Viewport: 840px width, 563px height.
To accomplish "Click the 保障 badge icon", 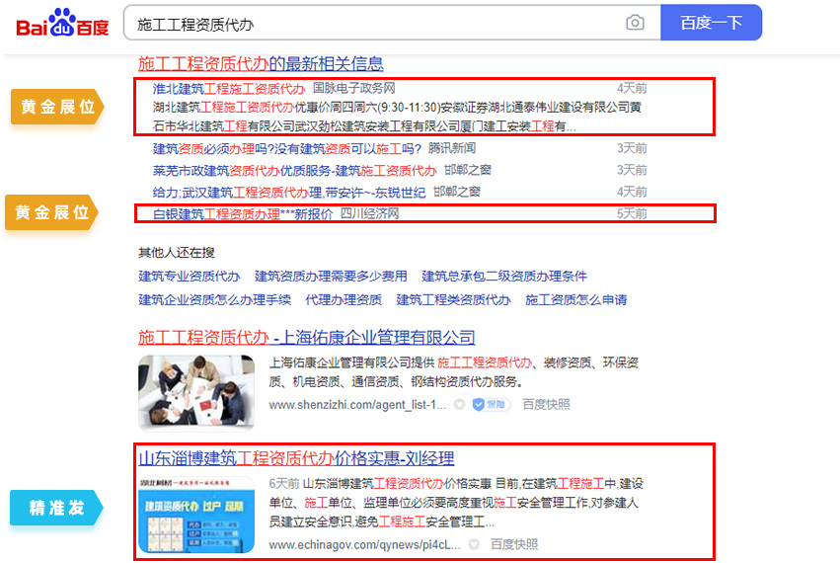I will click(491, 405).
